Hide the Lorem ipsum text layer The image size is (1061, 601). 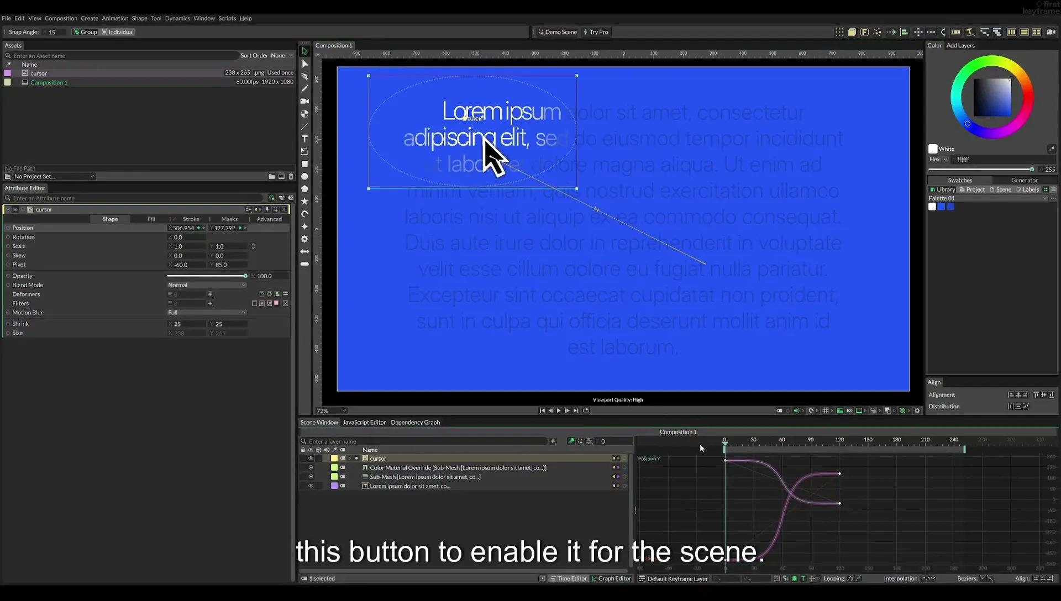[x=311, y=486]
